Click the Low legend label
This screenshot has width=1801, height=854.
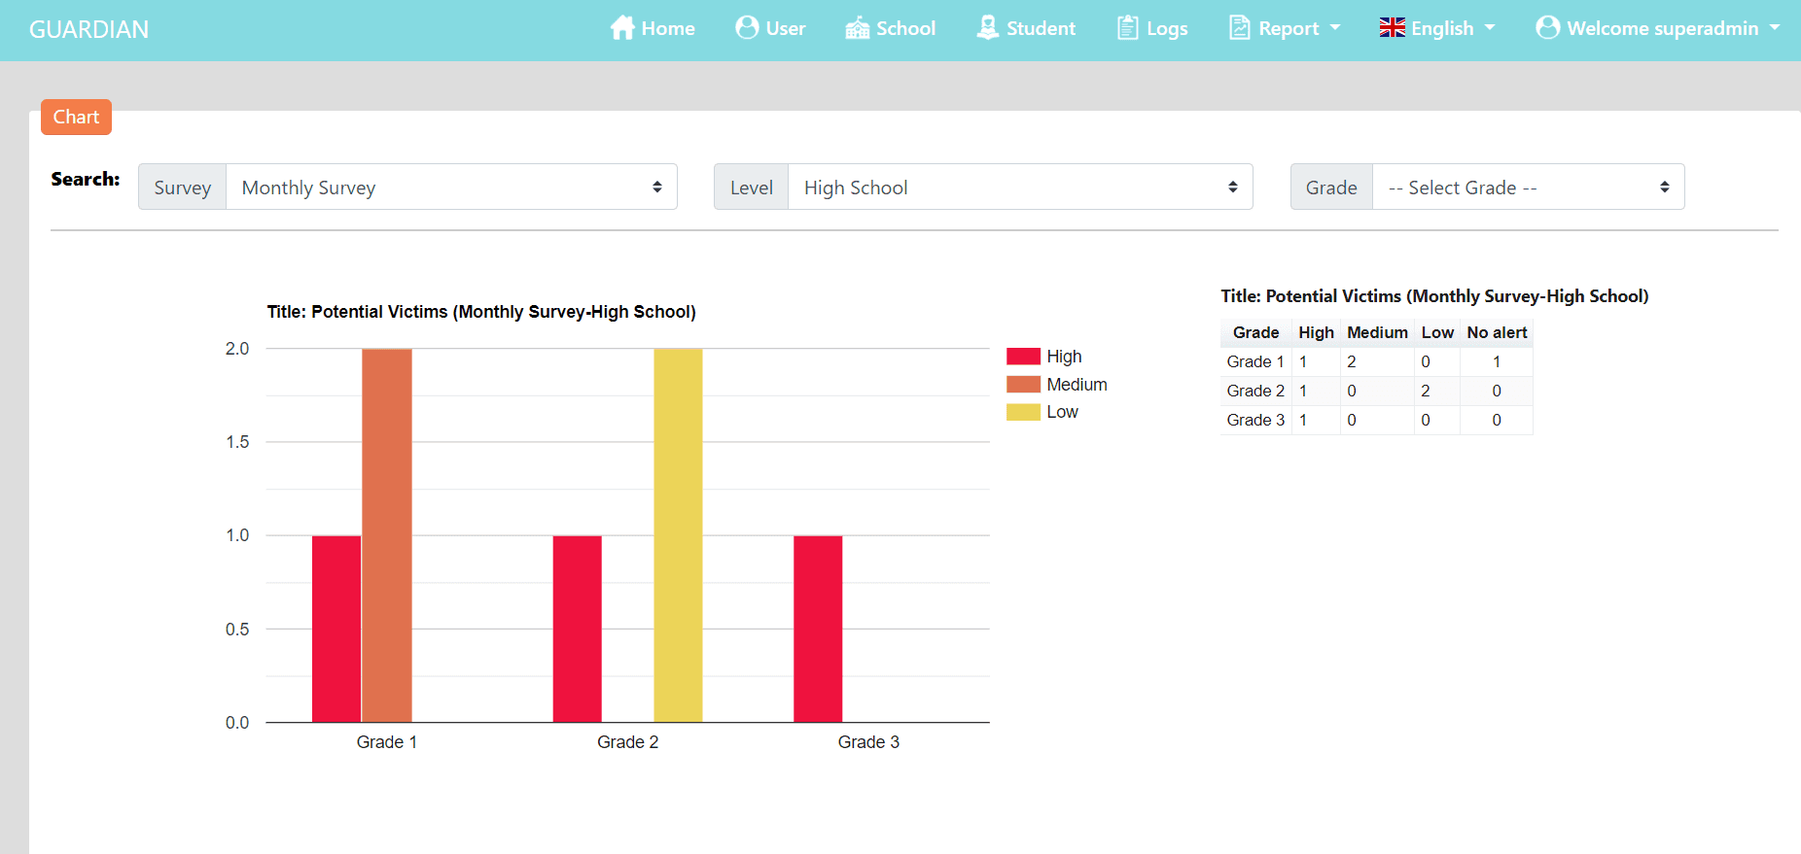(x=1062, y=412)
